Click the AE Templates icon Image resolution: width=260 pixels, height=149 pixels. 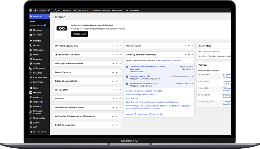pyautogui.click(x=31, y=68)
